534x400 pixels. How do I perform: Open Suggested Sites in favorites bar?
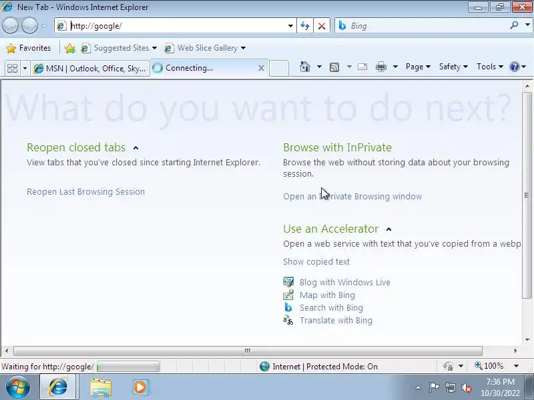(119, 48)
